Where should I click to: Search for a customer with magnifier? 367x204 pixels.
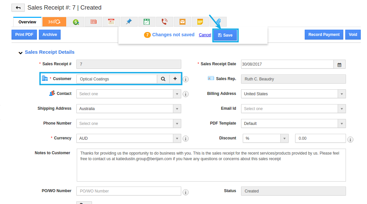(163, 79)
